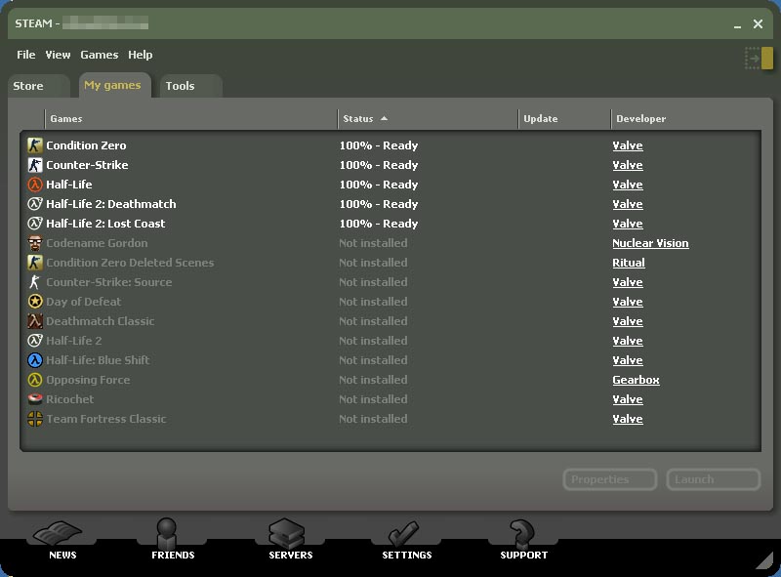Open Valve link for Ricochet row
781x577 pixels.
(x=628, y=399)
